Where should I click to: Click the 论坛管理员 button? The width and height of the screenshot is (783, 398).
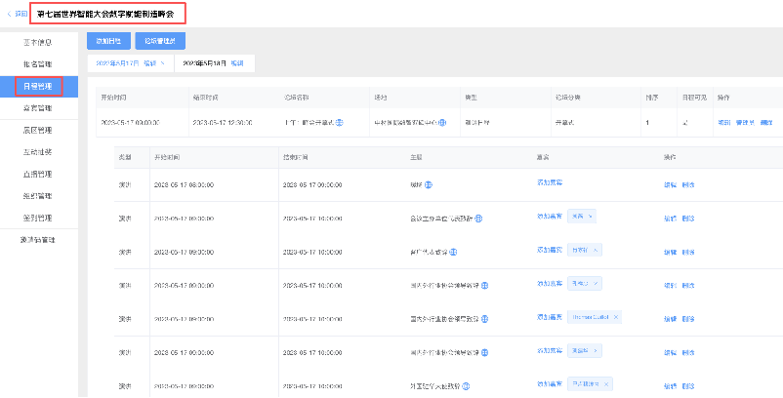pos(159,40)
